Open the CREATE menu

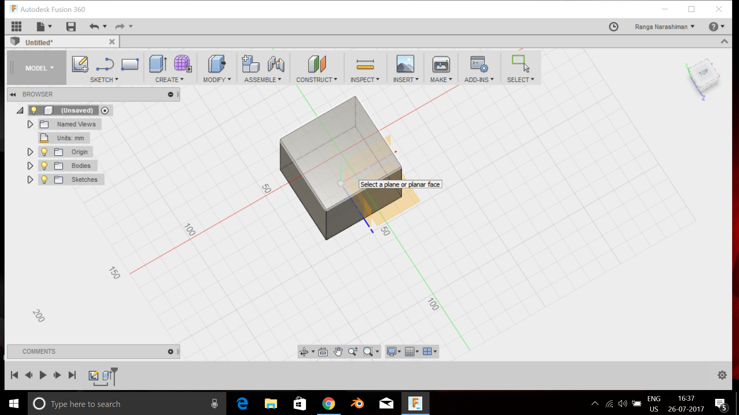[169, 80]
